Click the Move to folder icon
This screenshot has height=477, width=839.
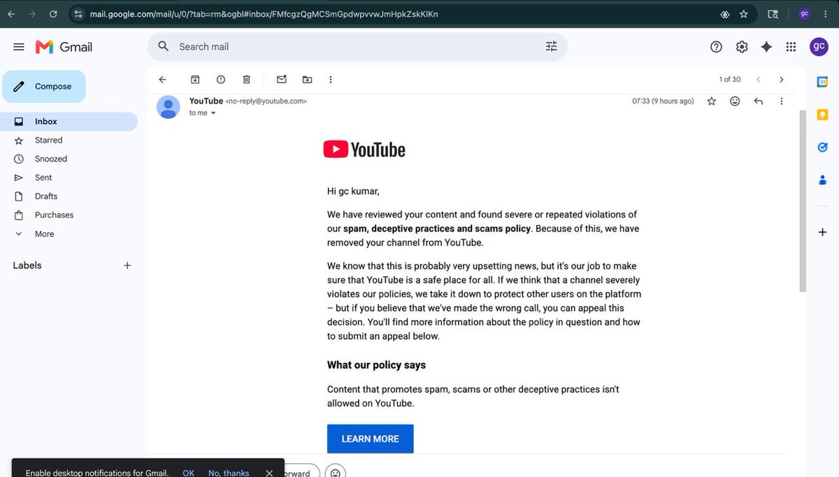coord(307,80)
